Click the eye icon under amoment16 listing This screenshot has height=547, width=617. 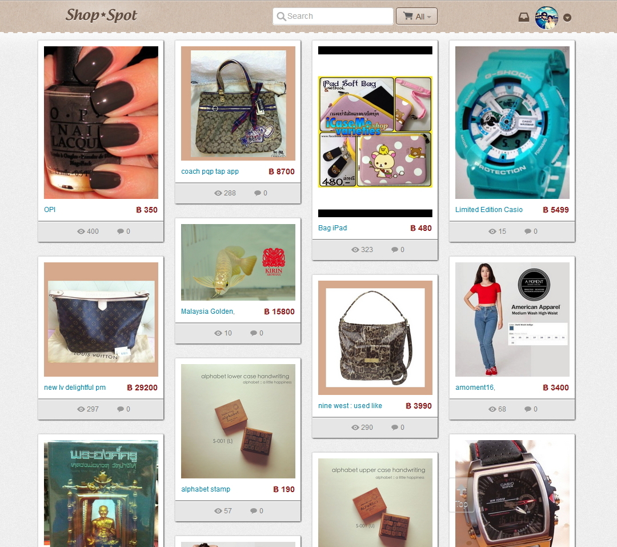click(492, 409)
